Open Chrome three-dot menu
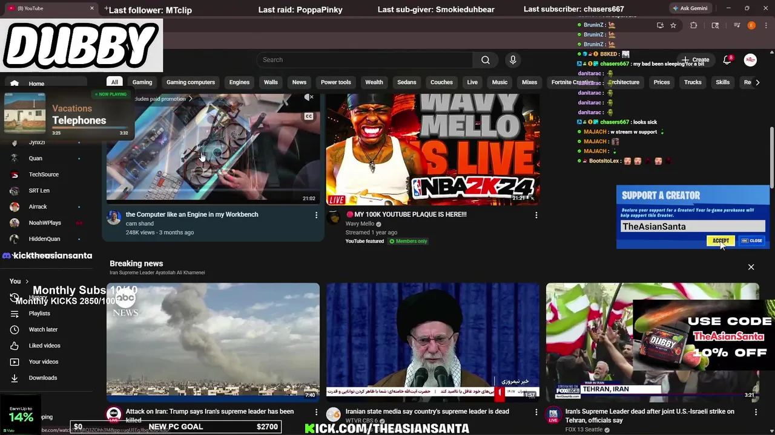The width and height of the screenshot is (775, 435). (x=766, y=25)
